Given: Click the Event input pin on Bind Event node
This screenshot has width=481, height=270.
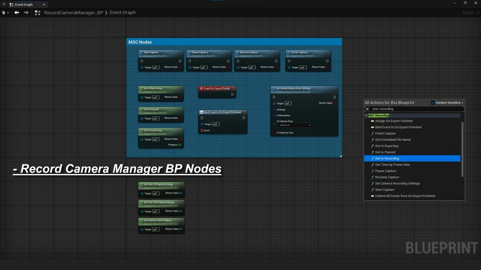Looking at the screenshot, I should pos(202,130).
